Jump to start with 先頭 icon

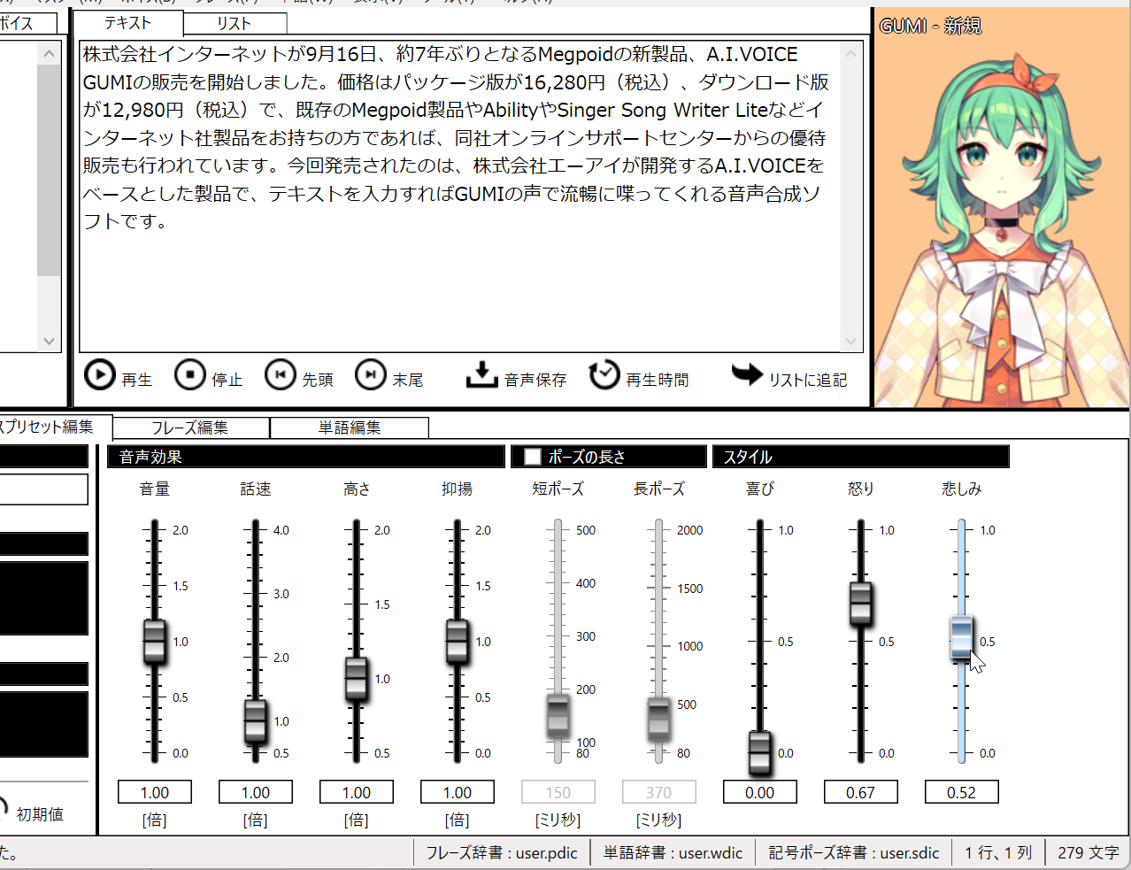[x=281, y=375]
